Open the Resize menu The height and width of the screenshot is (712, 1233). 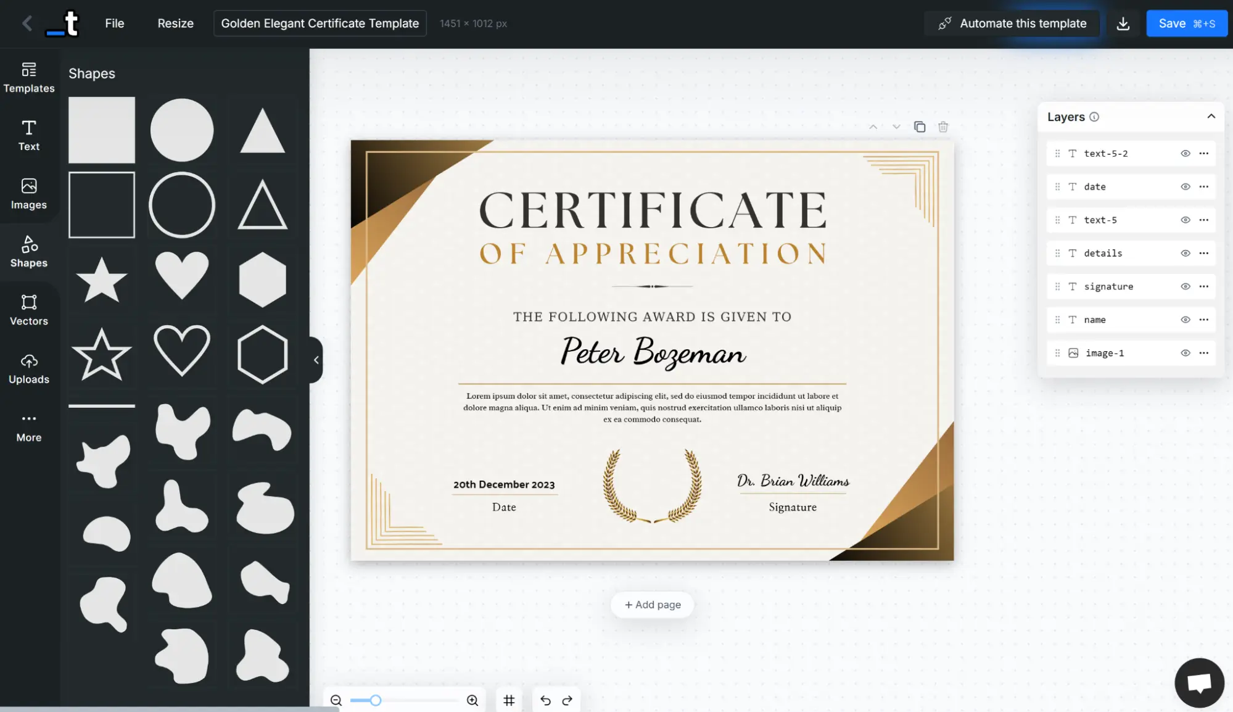click(175, 23)
